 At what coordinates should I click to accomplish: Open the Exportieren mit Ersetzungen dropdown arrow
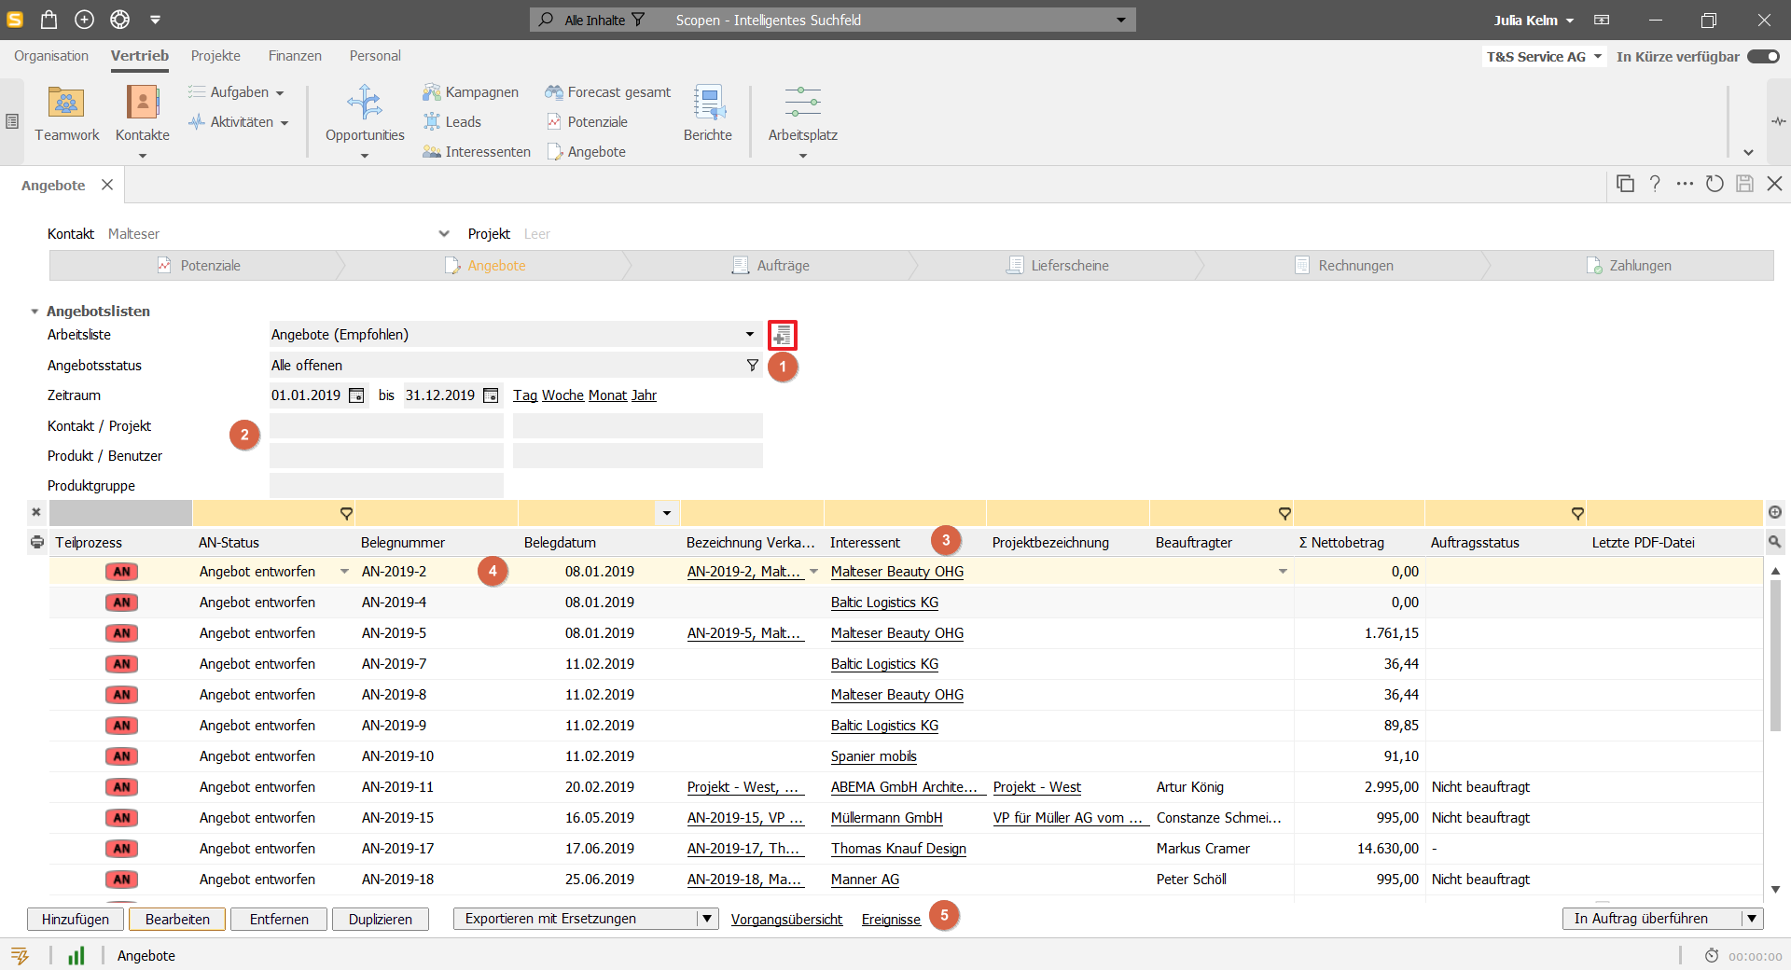point(708,919)
